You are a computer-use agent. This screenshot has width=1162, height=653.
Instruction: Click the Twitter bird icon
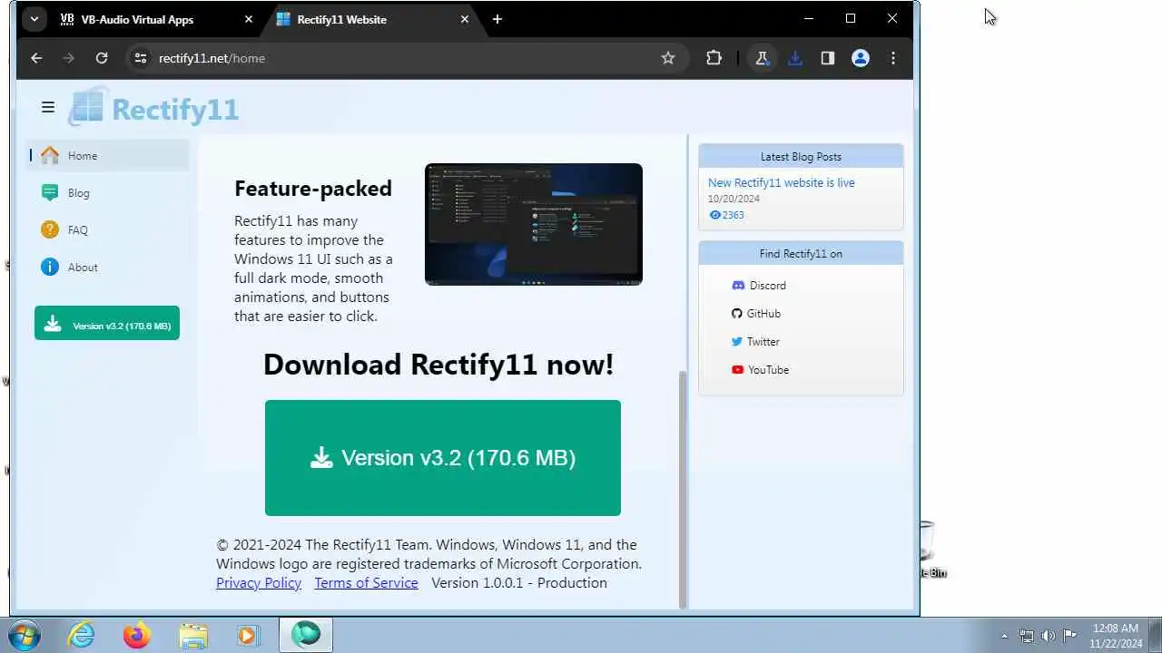[x=737, y=342]
